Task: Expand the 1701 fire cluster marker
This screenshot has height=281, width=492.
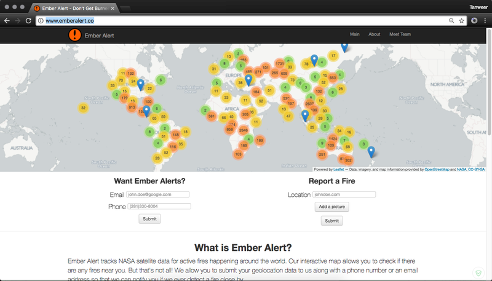Action: coord(280,64)
